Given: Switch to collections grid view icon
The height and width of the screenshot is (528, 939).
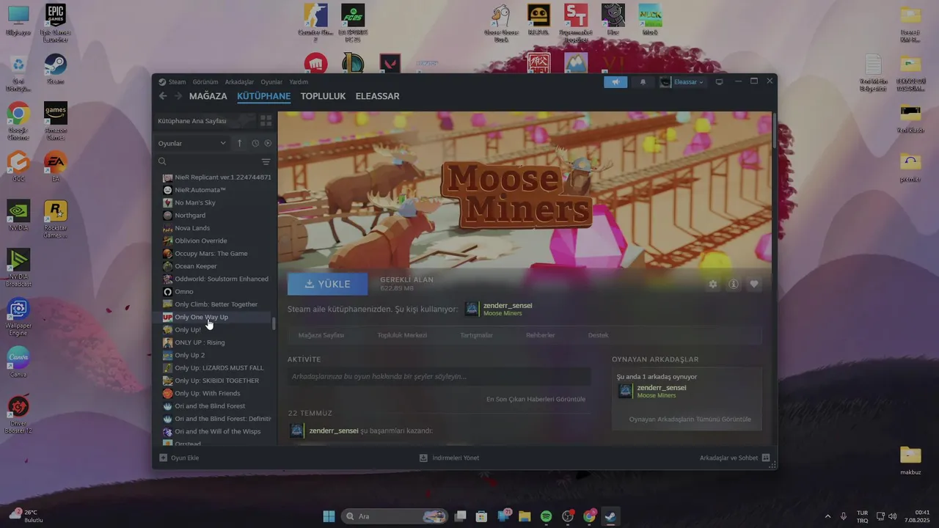Looking at the screenshot, I should coord(266,120).
